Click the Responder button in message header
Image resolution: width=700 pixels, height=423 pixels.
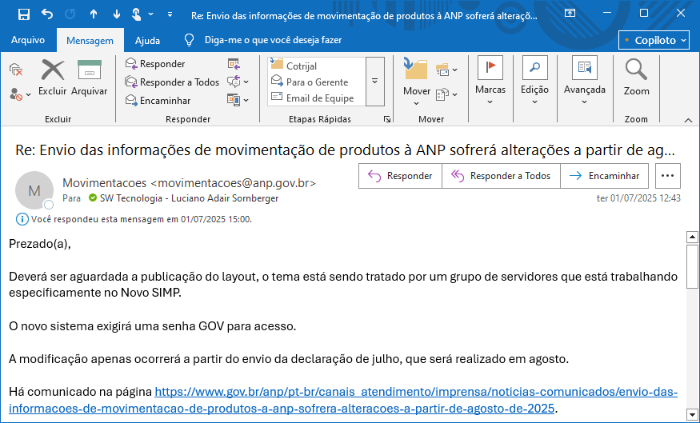[x=401, y=176]
